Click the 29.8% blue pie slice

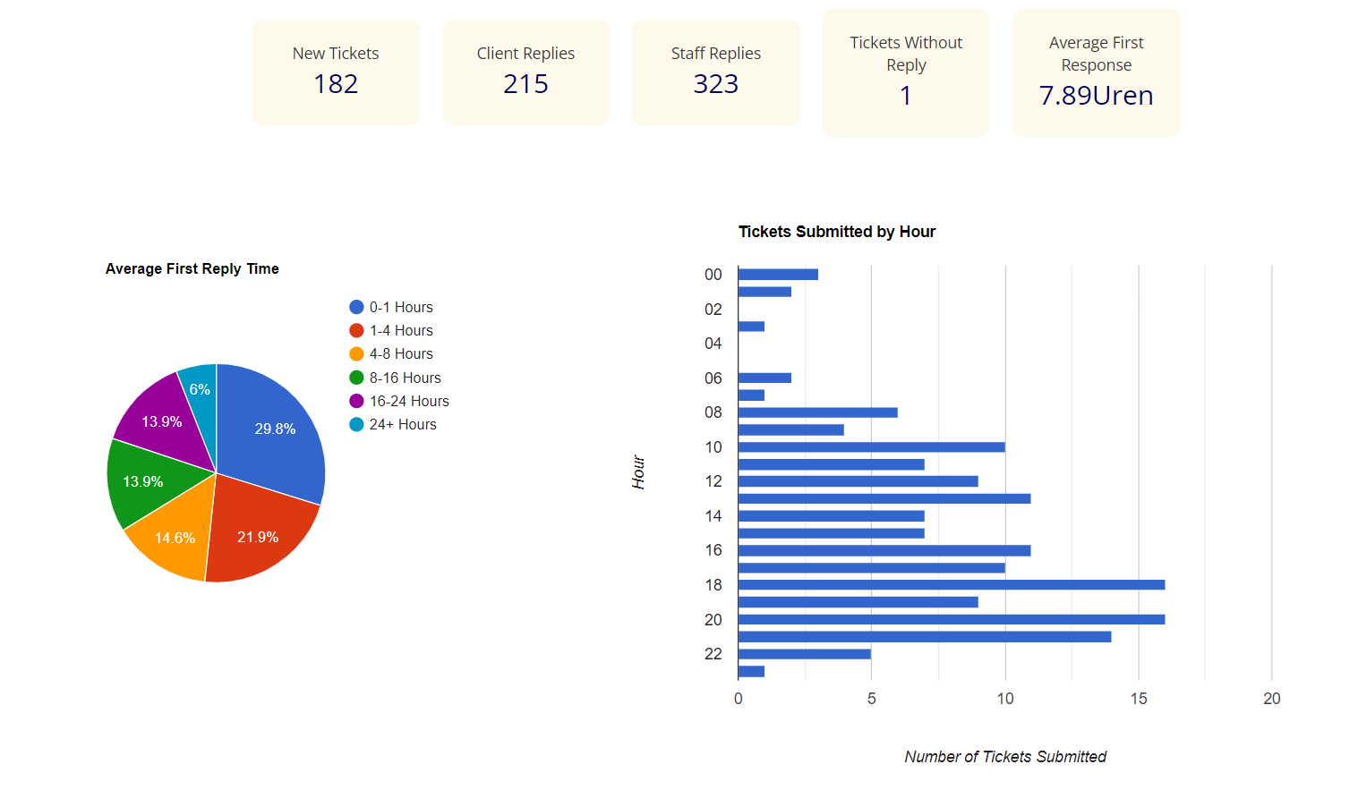pos(273,429)
